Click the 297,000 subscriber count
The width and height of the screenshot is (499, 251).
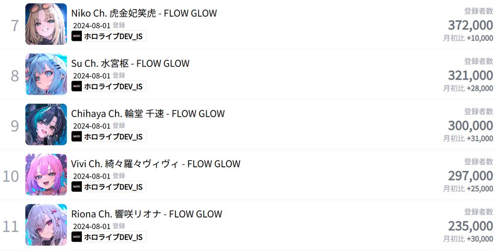click(x=470, y=176)
